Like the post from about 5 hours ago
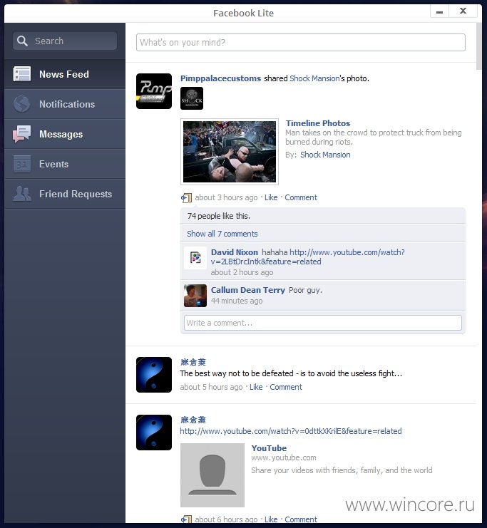Image resolution: width=487 pixels, height=528 pixels. 256,387
